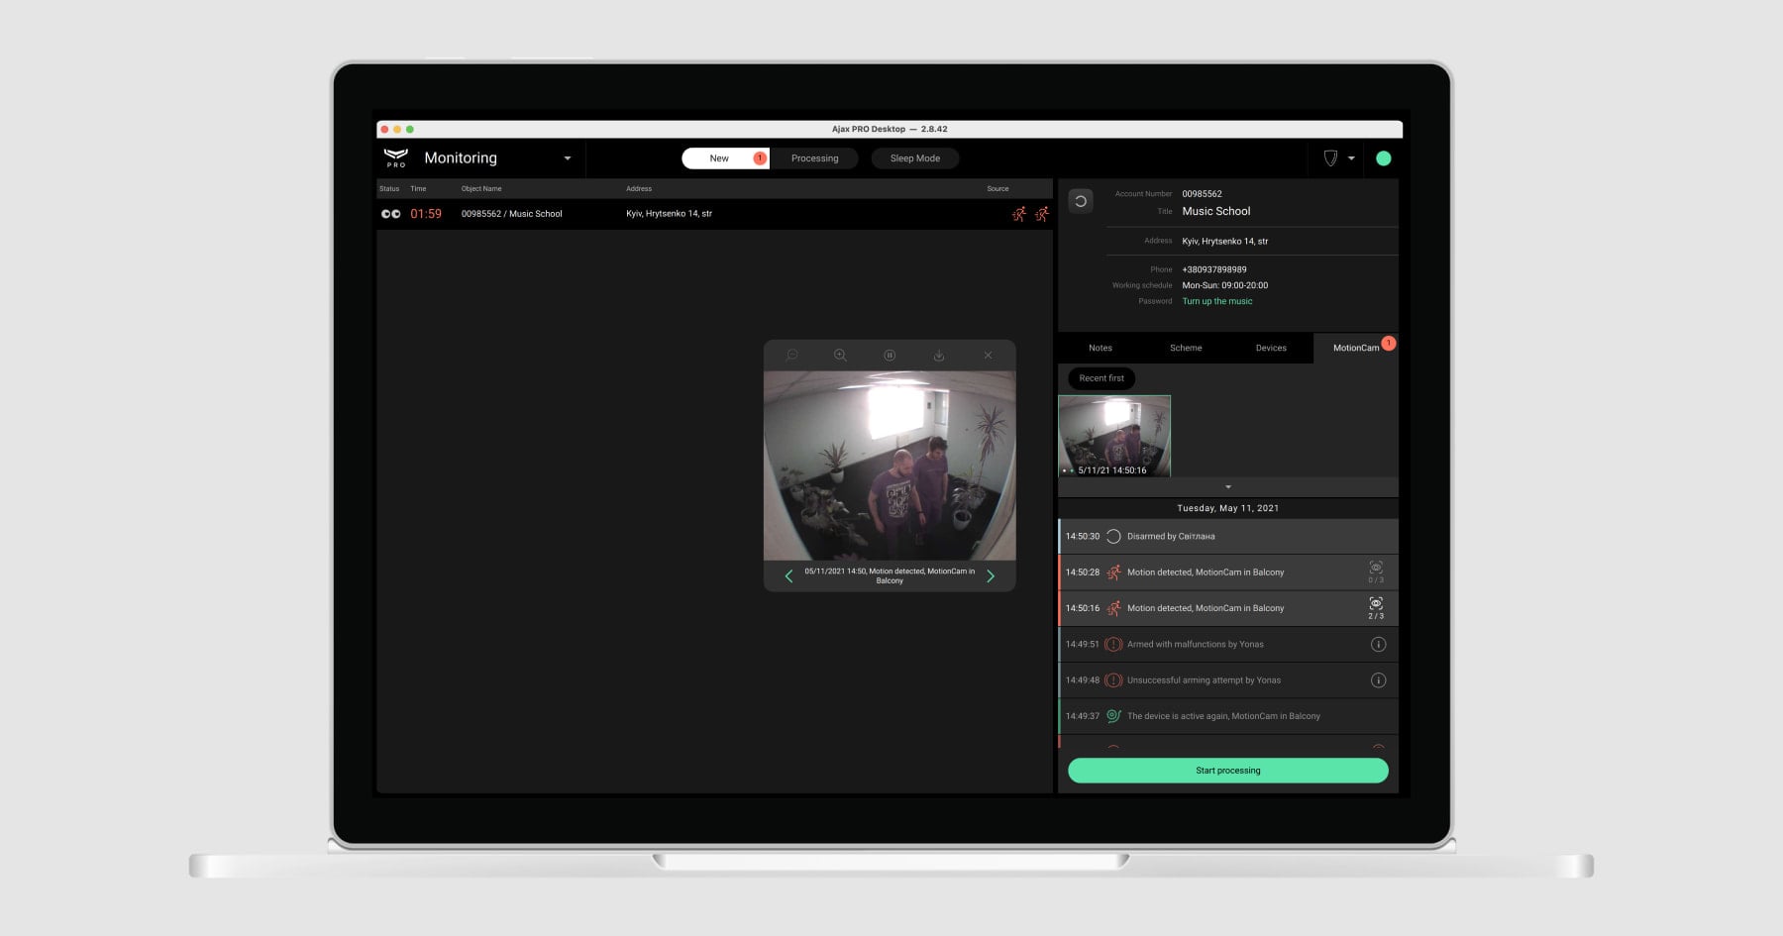The width and height of the screenshot is (1783, 936).
Task: Switch to the Devices tab
Action: pyautogui.click(x=1271, y=348)
